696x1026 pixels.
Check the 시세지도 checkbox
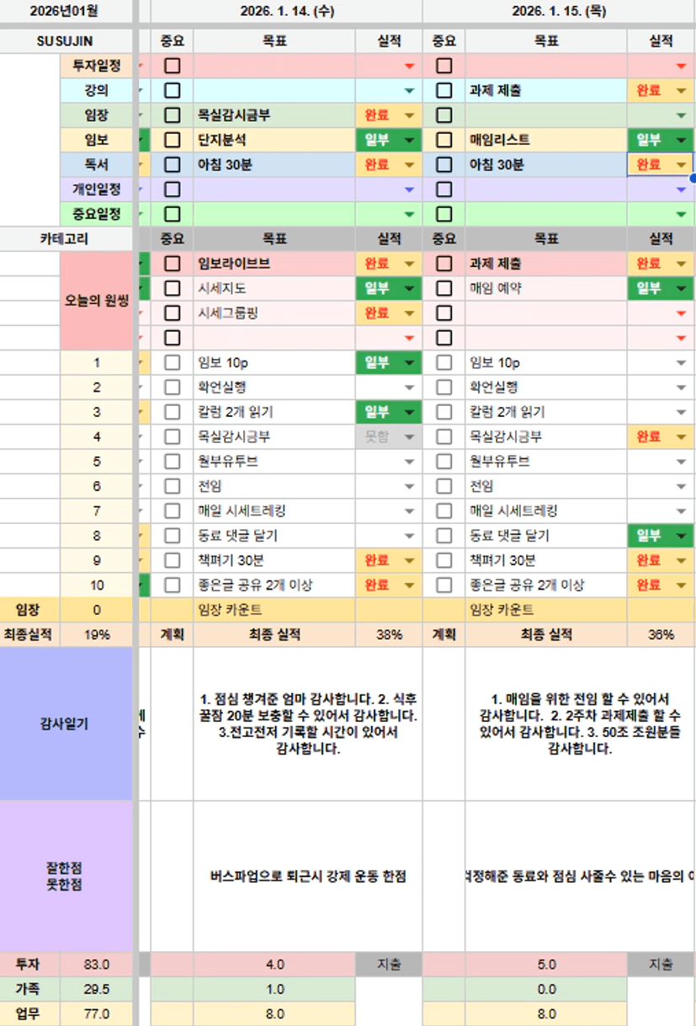click(173, 289)
